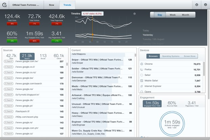Click Search badge beside www.google.co.il
Screen dimensions: 210x140
pos(8,67)
